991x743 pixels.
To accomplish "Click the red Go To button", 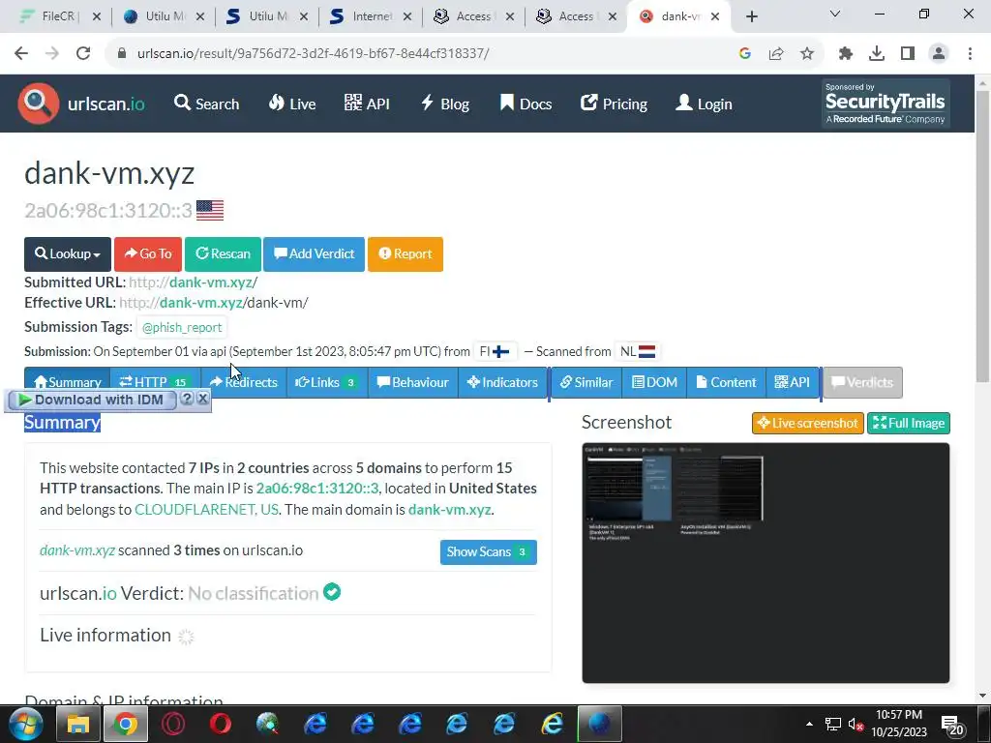I will (x=148, y=254).
